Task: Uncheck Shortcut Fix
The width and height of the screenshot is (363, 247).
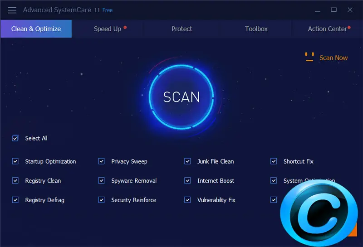Action: click(274, 161)
